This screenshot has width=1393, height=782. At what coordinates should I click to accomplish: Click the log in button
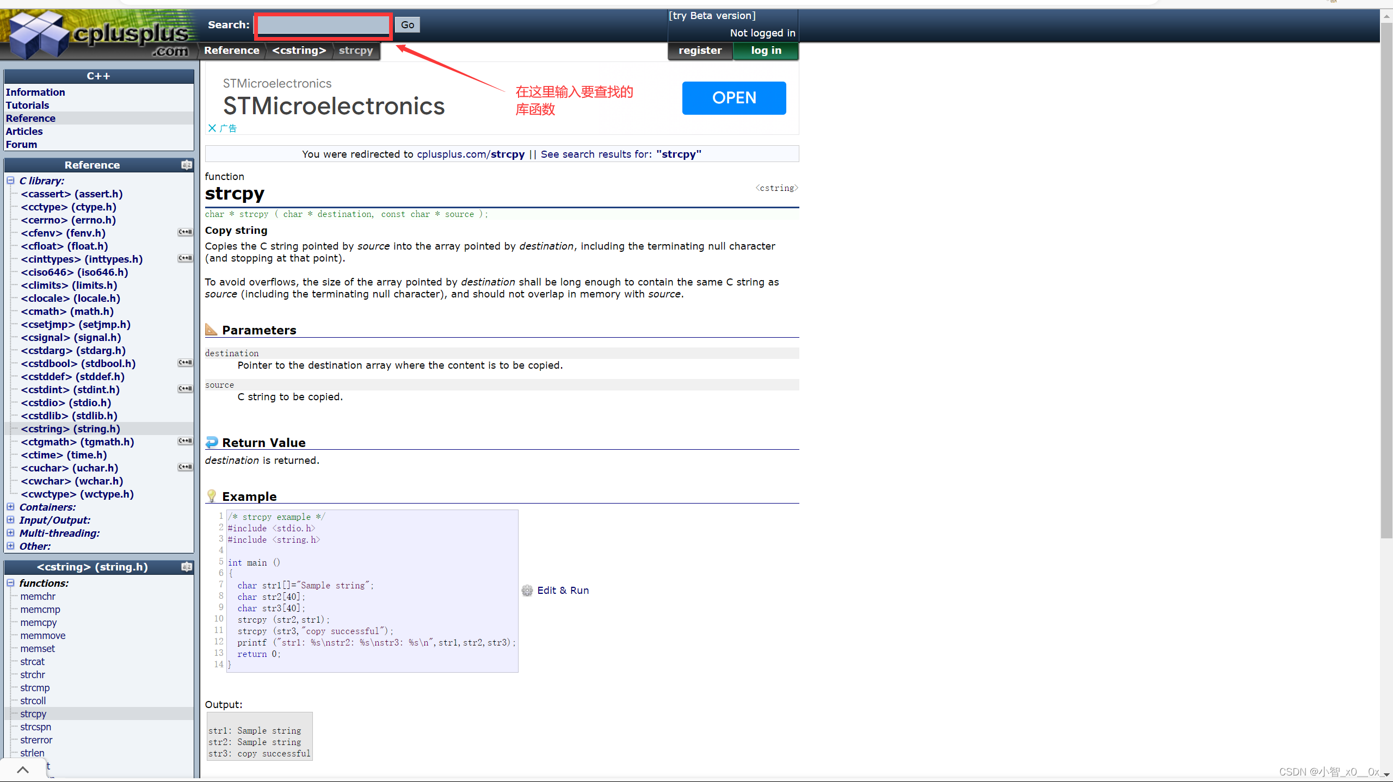click(x=766, y=51)
